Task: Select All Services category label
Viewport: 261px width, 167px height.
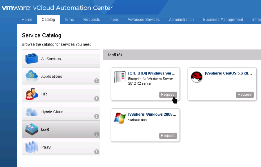Action: (51, 59)
